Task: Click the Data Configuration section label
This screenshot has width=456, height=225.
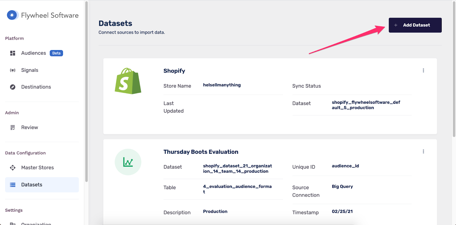Action: [x=25, y=153]
